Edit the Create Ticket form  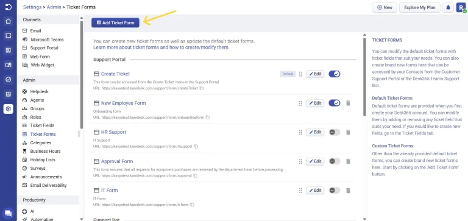[x=315, y=74]
